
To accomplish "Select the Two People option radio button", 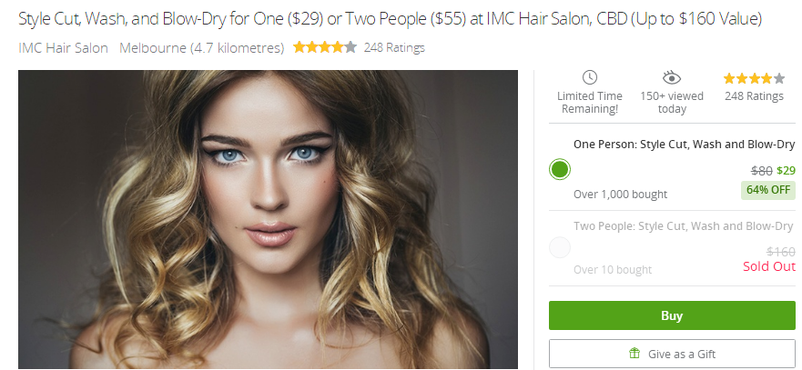I will click(560, 247).
